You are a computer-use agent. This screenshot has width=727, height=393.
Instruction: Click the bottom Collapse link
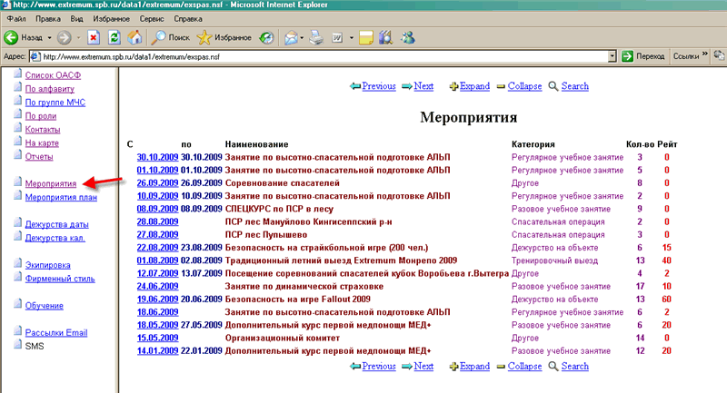pyautogui.click(x=524, y=366)
